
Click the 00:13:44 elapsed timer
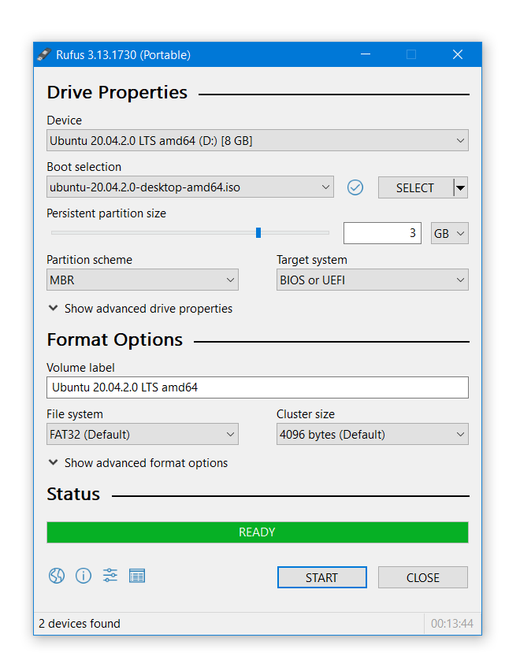tap(452, 624)
